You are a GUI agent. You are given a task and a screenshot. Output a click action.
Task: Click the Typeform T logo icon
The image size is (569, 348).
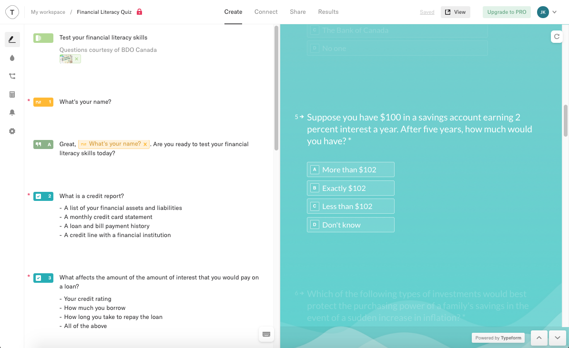tap(12, 12)
